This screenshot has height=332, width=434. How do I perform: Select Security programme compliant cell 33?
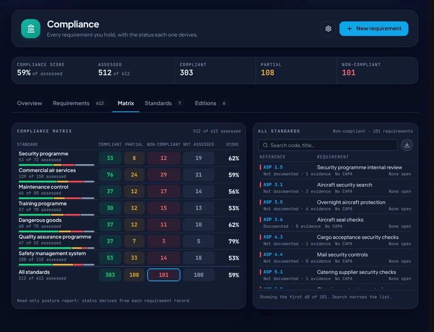(x=110, y=158)
